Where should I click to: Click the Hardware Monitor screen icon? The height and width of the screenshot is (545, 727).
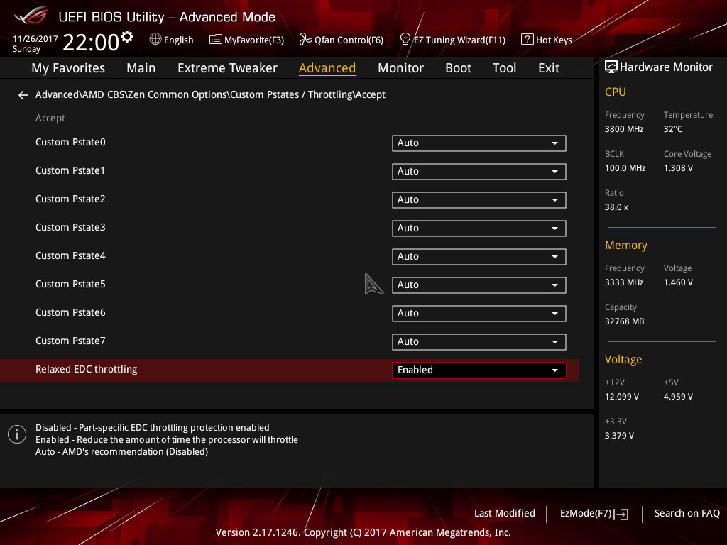(x=611, y=67)
